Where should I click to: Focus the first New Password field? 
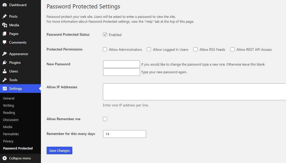pos(122,64)
